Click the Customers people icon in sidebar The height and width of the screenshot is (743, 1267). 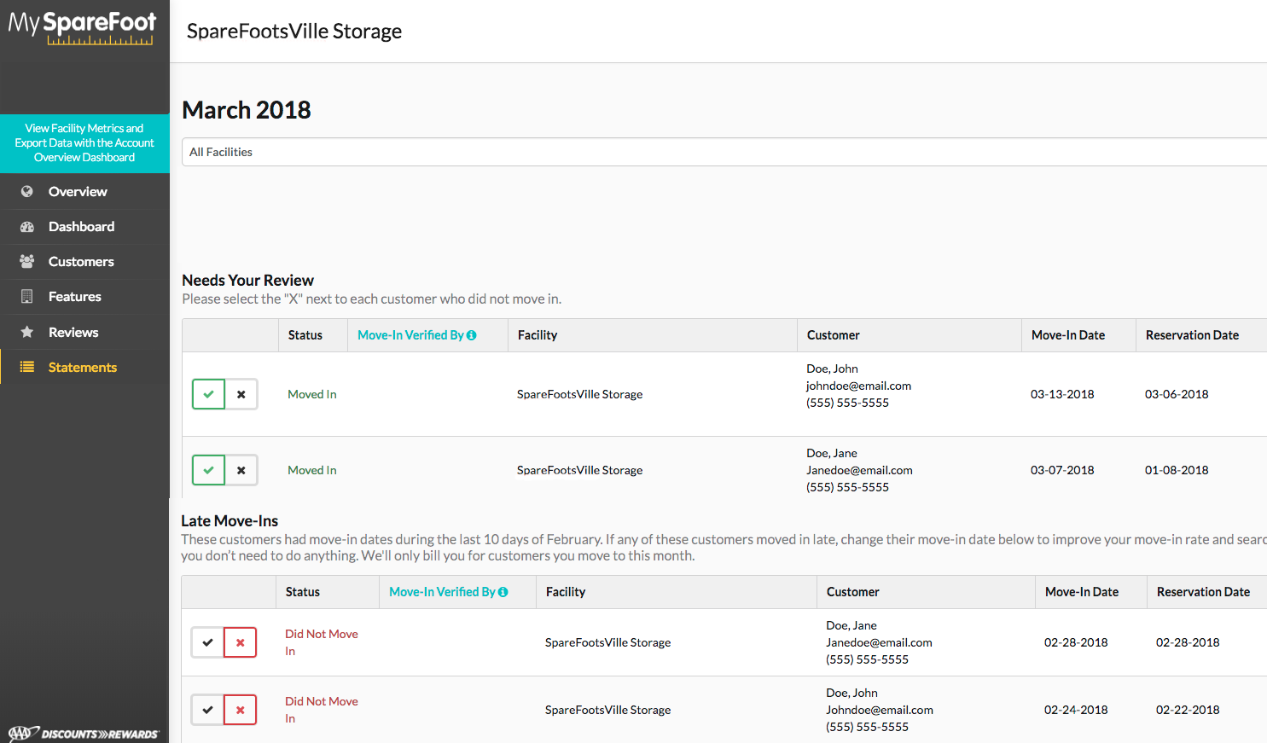27,262
